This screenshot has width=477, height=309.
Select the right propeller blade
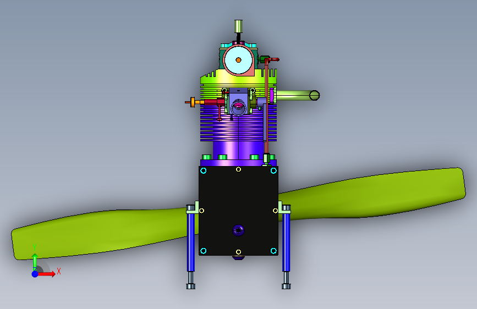point(372,192)
